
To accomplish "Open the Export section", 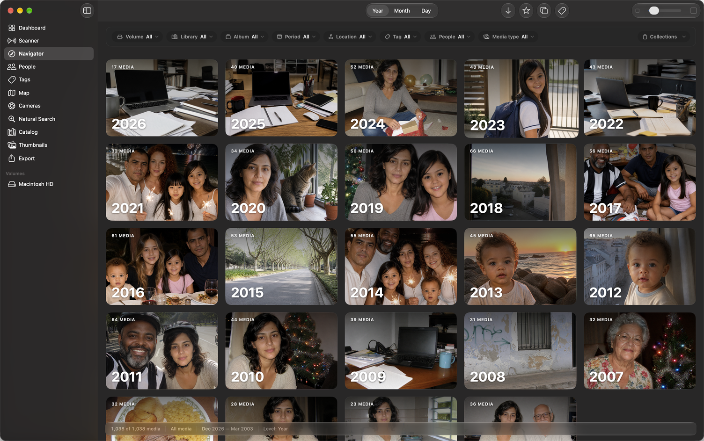I will 49,159.
